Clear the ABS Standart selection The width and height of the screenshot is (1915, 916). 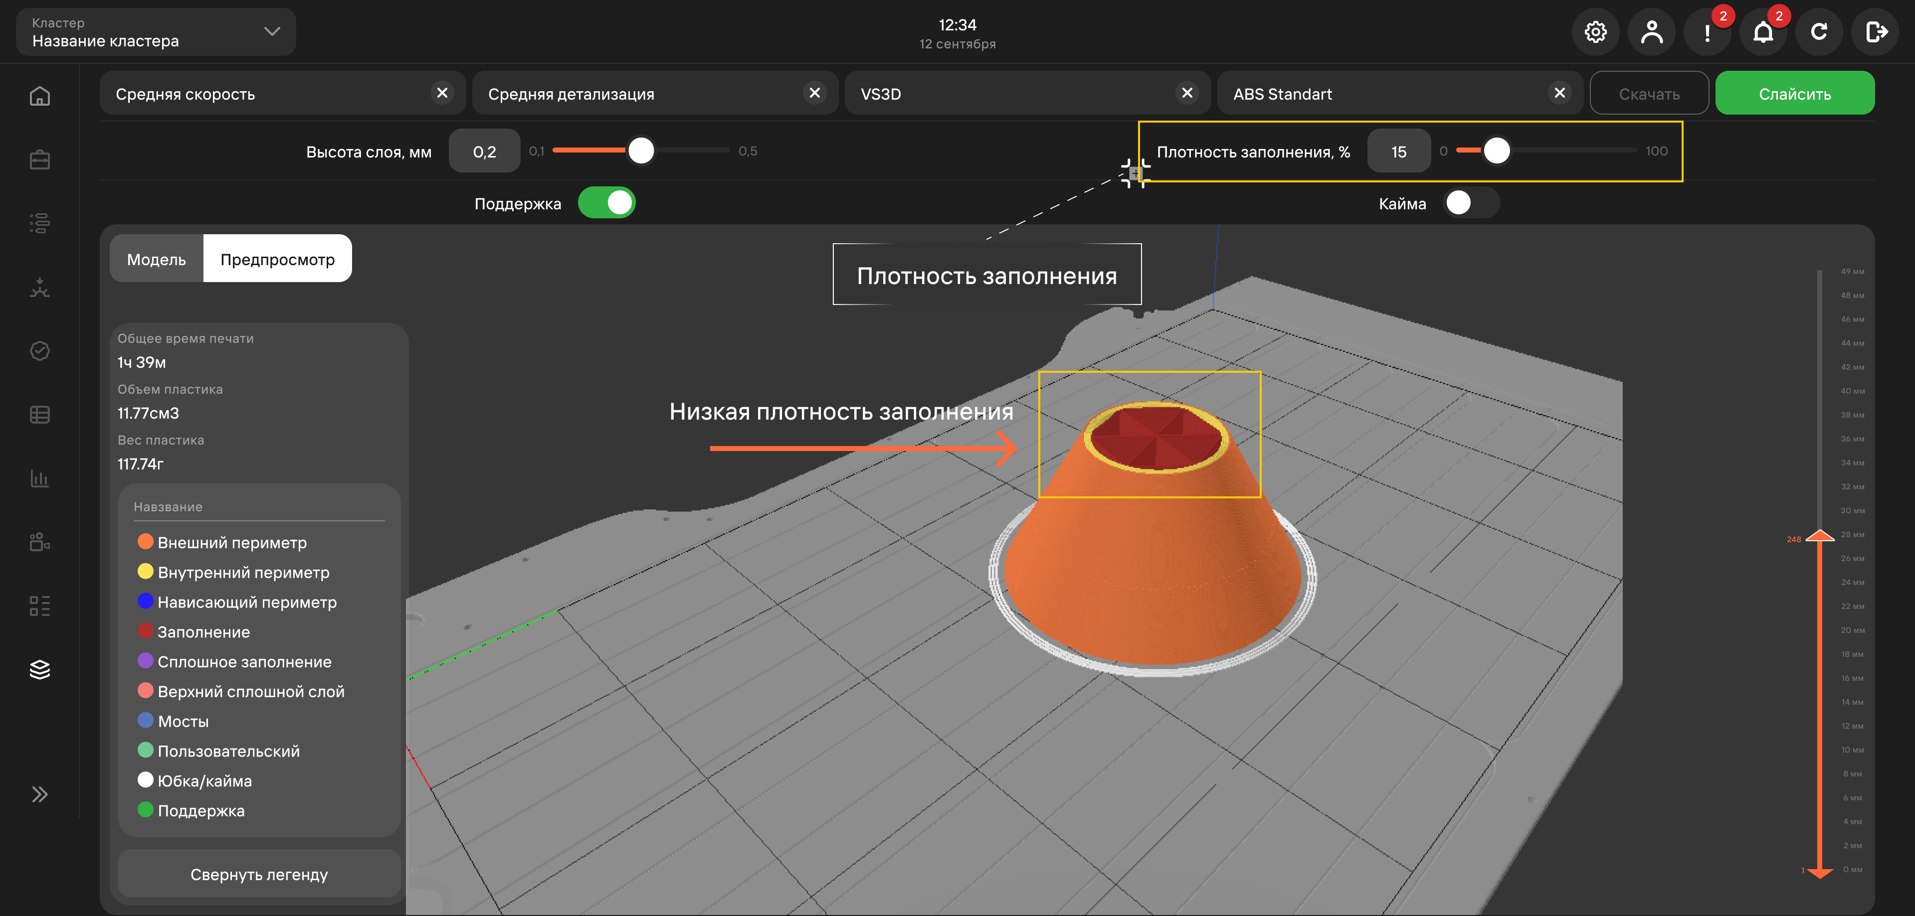pos(1559,93)
